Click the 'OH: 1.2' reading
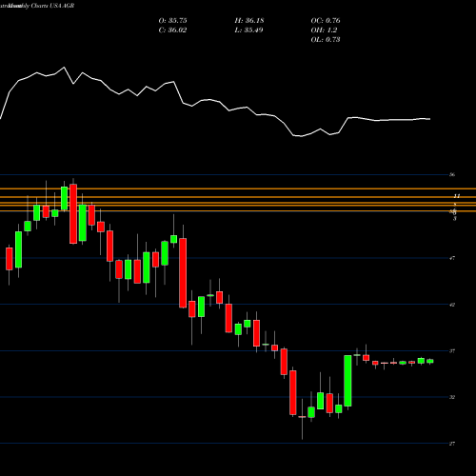The image size is (476, 476). click(x=324, y=30)
